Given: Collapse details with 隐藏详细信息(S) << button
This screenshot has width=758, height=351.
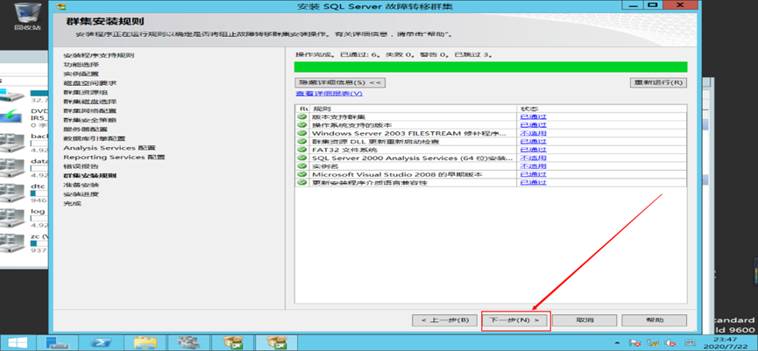Looking at the screenshot, I should pyautogui.click(x=340, y=82).
